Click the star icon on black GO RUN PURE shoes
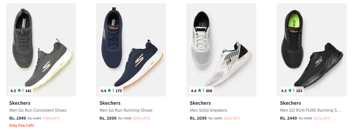Image resolution: width=362 pixels, height=134 pixels. [x=290, y=90]
